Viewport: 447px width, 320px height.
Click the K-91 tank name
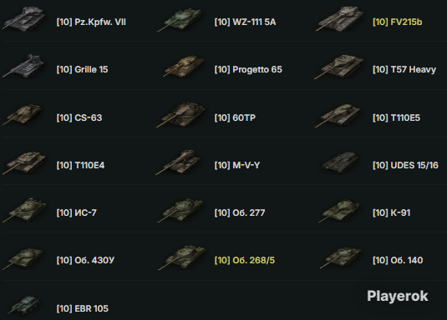391,212
